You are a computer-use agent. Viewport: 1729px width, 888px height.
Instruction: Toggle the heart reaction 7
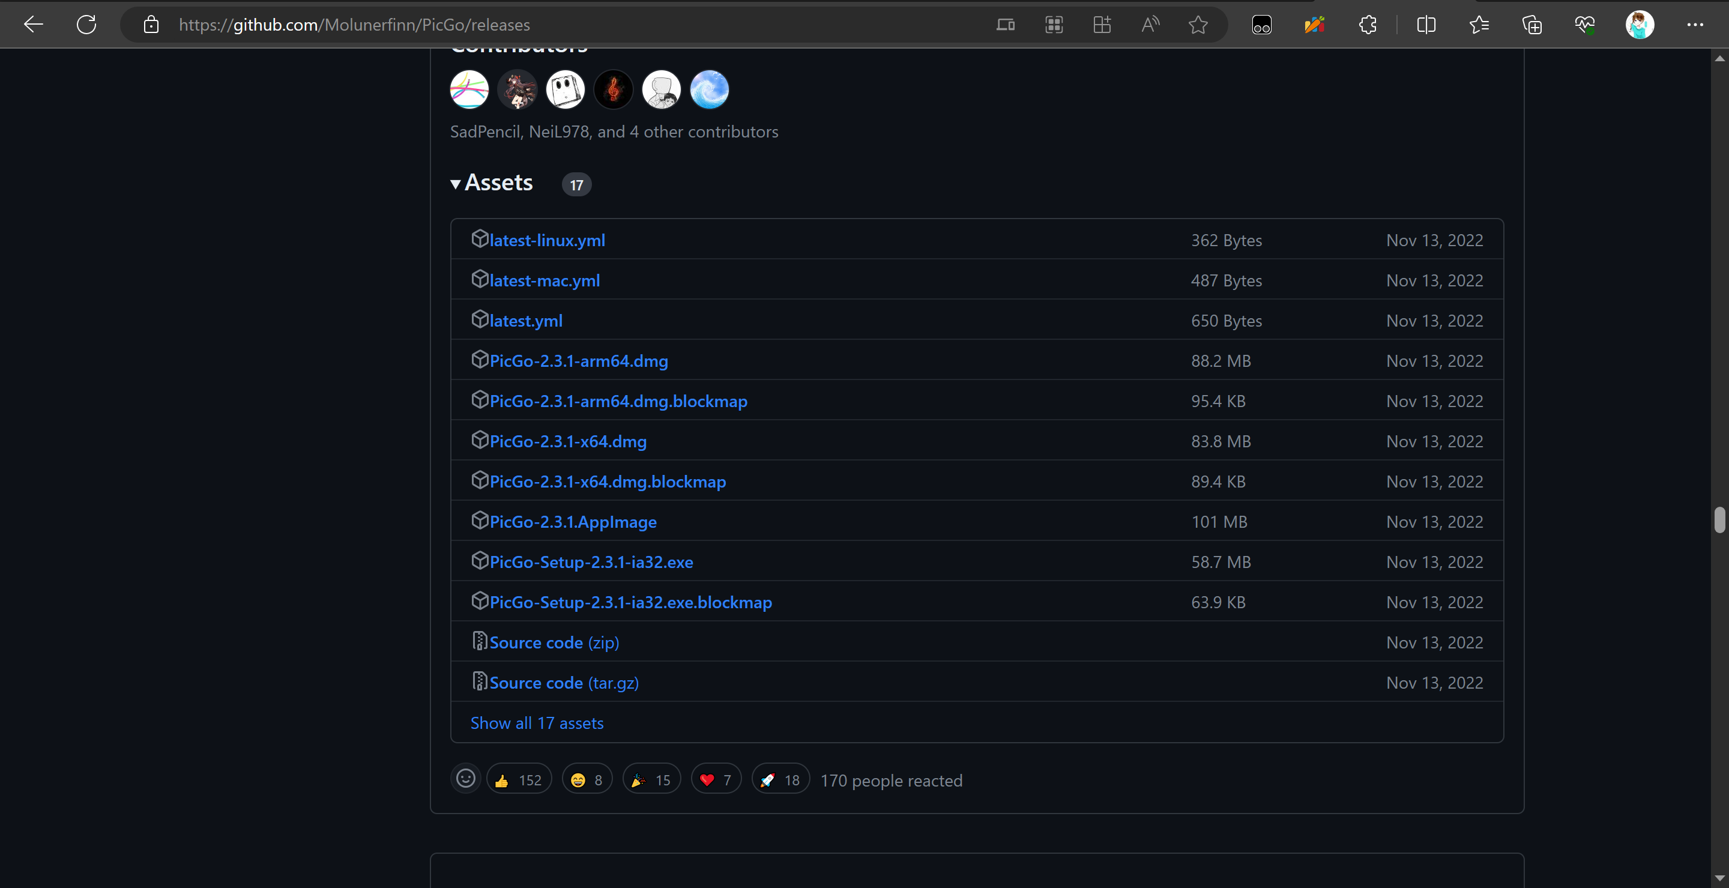click(x=716, y=780)
